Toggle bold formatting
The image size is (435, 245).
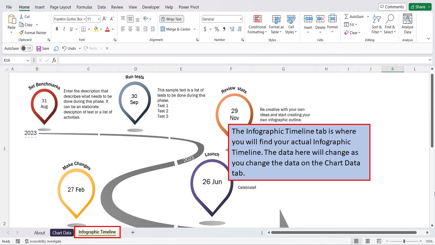pyautogui.click(x=56, y=29)
